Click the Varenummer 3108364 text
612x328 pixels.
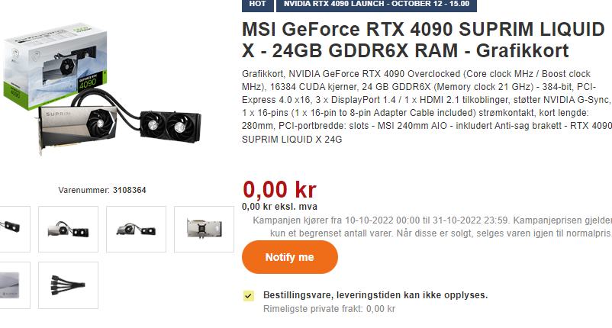point(102,191)
